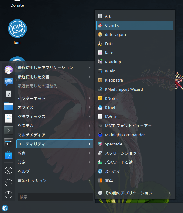Open the 設定 menu category

[55, 162]
